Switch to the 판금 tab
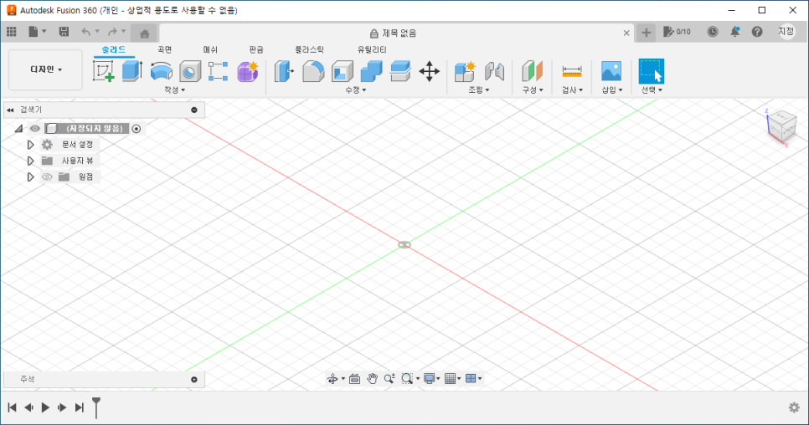Screen dimensions: 809x425 (256, 49)
